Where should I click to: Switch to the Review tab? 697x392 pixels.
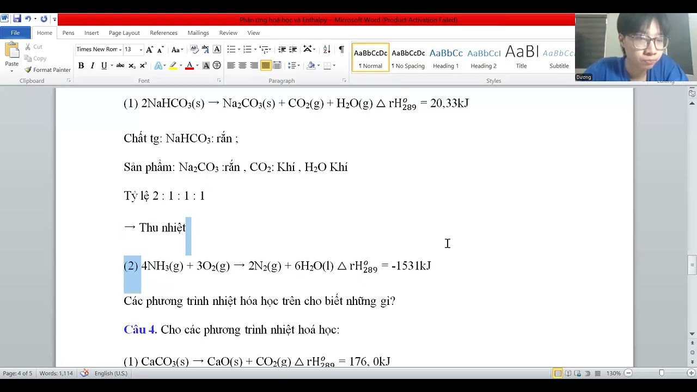tap(228, 33)
